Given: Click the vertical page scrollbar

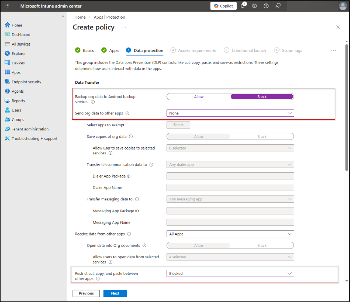Looking at the screenshot, I should pyautogui.click(x=347, y=108).
